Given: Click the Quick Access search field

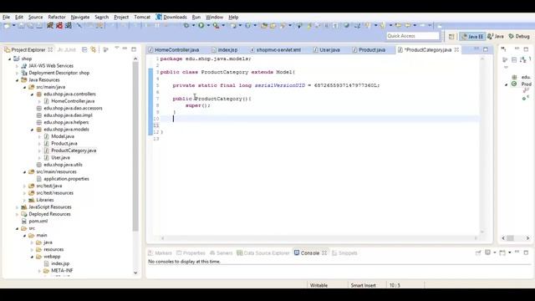Looking at the screenshot, I should point(413,36).
